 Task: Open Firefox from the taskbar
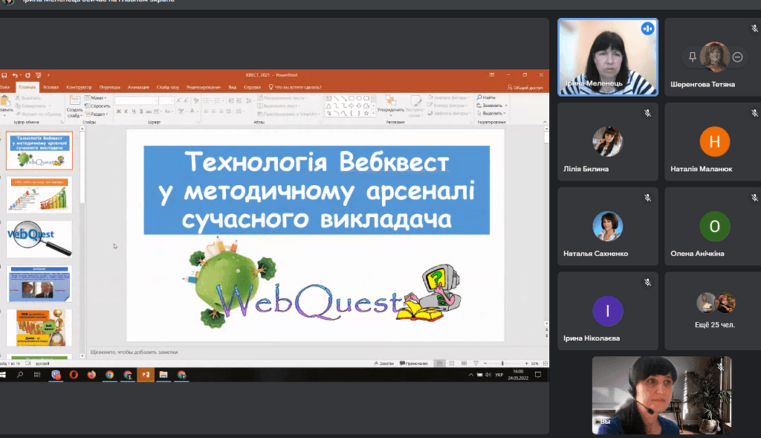pyautogui.click(x=91, y=374)
